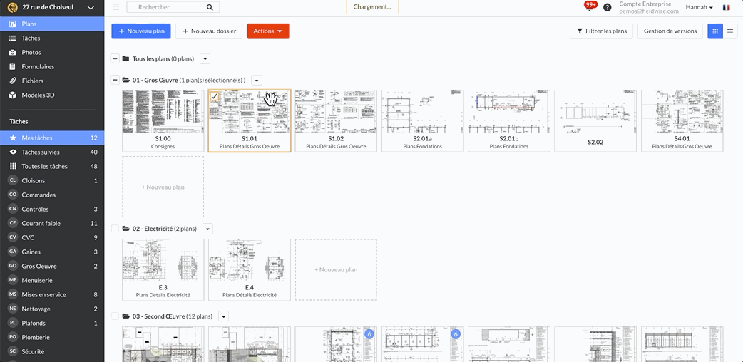Open the Hannah user dropdown
The height and width of the screenshot is (362, 743).
[x=699, y=7]
